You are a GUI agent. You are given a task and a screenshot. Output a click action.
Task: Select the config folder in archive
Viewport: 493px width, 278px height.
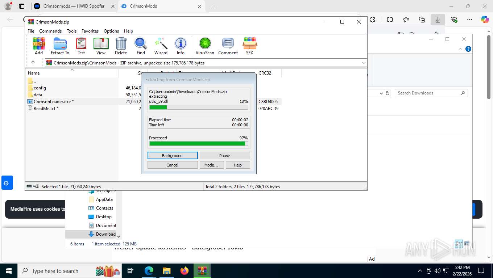pyautogui.click(x=40, y=88)
